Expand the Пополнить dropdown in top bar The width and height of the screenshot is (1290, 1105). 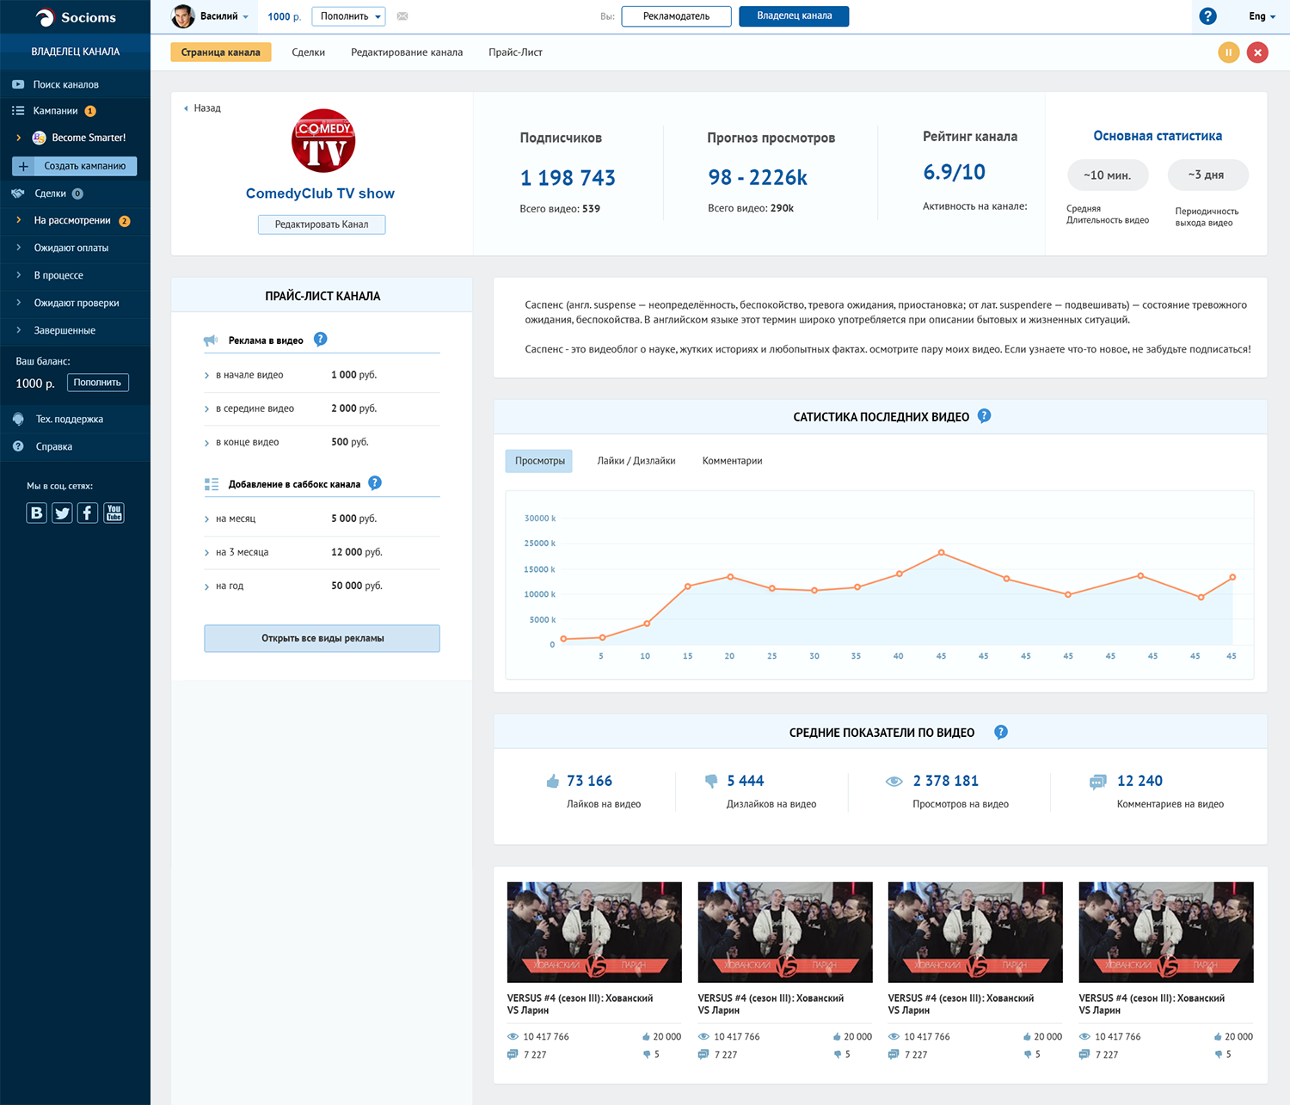coord(348,16)
